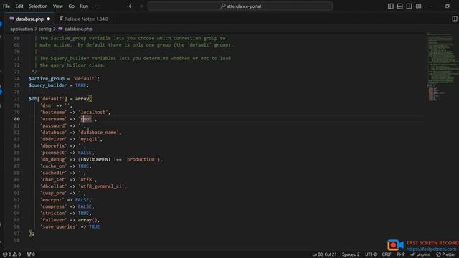Click line number 77 in the gutter
Image resolution: width=459 pixels, height=258 pixels.
point(17,99)
